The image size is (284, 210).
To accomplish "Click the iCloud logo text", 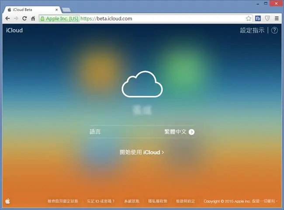I will (x=14, y=30).
